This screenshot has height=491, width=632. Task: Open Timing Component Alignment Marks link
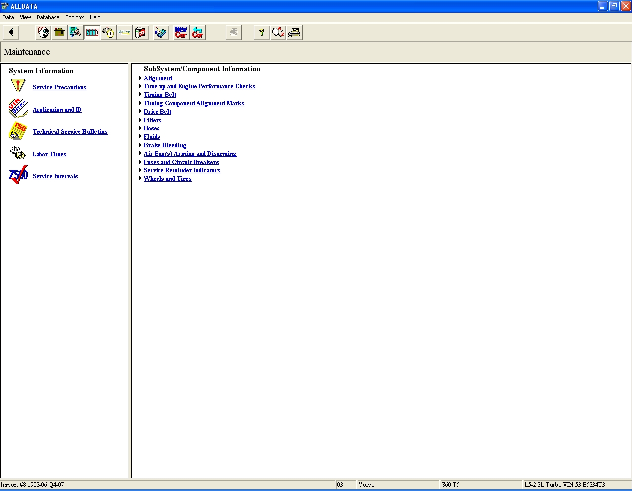(x=194, y=103)
